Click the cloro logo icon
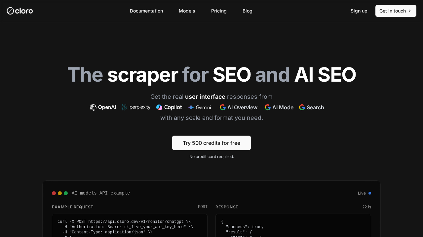The image size is (423, 237). tap(10, 11)
